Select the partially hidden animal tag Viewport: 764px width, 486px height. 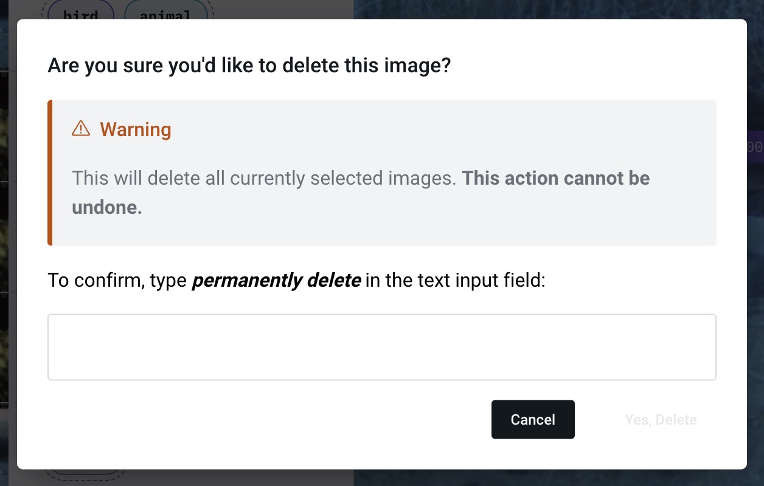tap(165, 14)
